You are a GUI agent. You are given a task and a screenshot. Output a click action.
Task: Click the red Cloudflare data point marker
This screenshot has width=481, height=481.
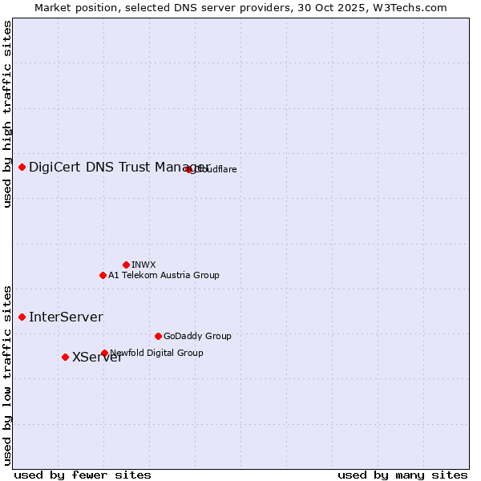(x=189, y=169)
